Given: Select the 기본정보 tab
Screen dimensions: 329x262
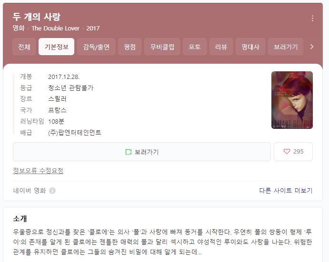Looking at the screenshot, I should click(x=57, y=47).
